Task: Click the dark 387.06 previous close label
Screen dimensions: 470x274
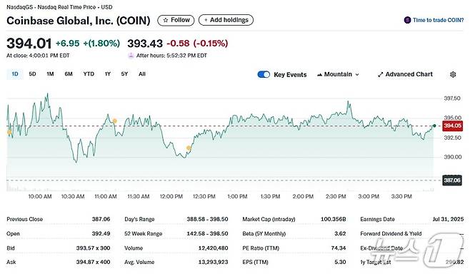Action: 452,181
